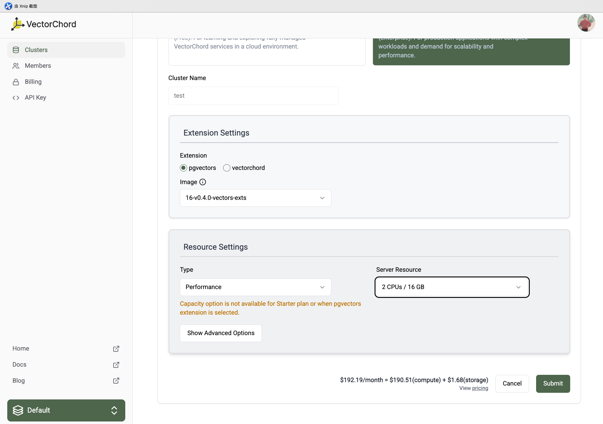Click the Xnip app icon in title bar
Screen dimensions: 603x424
[8, 6]
